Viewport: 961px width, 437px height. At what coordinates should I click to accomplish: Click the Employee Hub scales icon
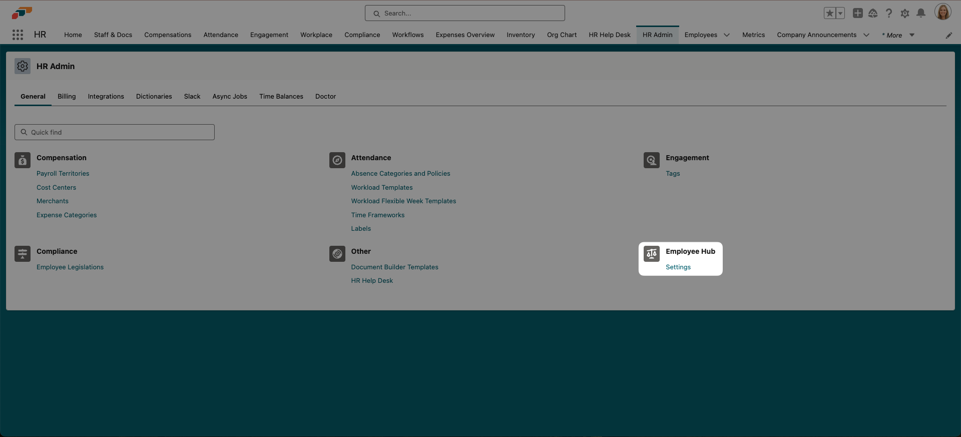651,254
